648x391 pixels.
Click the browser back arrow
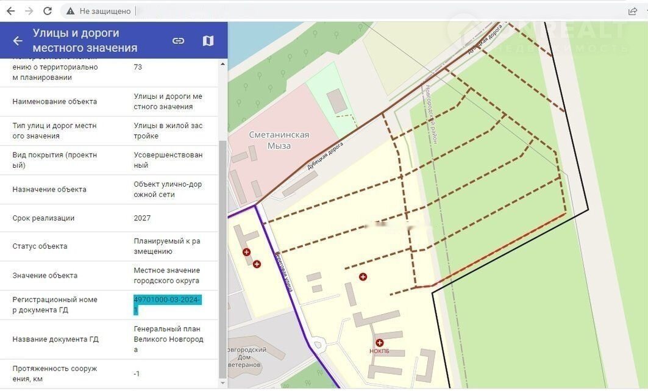[x=10, y=11]
